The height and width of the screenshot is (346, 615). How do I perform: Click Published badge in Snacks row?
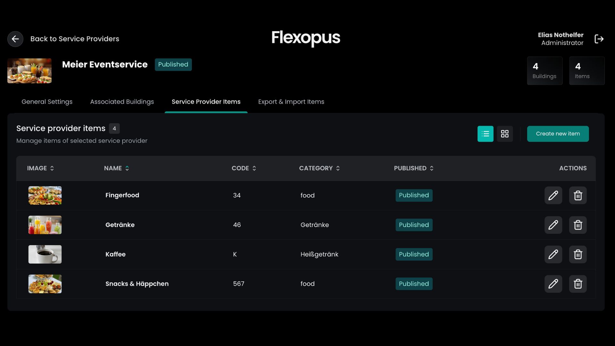(x=414, y=284)
